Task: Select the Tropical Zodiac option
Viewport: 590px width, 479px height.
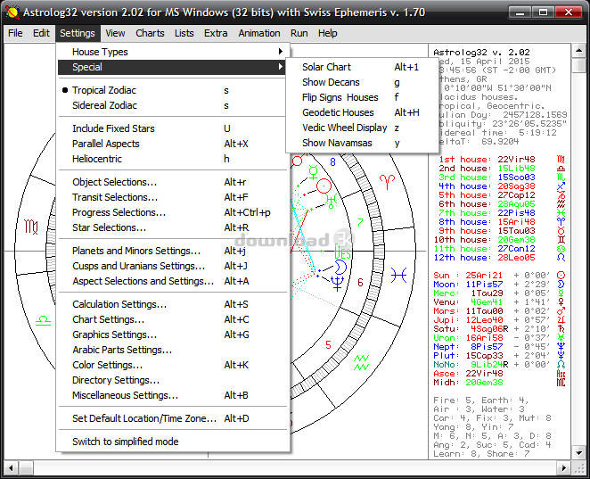Action: click(x=172, y=90)
